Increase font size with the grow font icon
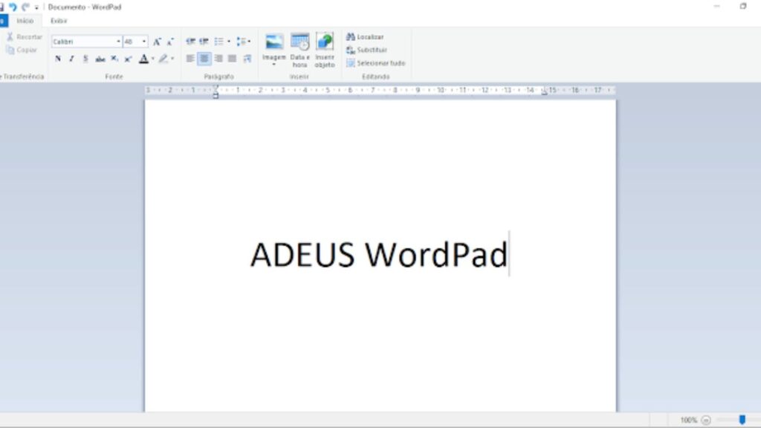This screenshot has height=428, width=761. (157, 42)
